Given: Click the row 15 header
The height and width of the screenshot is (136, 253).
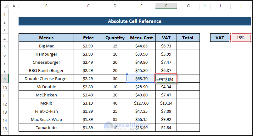Looking at the screenshot, I should (x=5, y=128).
